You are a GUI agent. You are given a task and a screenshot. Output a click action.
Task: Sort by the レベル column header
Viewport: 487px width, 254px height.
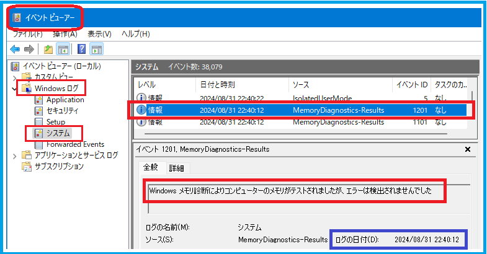pyautogui.click(x=165, y=85)
